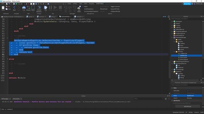The image size is (204, 114).
Task: Collapse the Attributes section in Properties
Action: pyautogui.click(x=172, y=101)
